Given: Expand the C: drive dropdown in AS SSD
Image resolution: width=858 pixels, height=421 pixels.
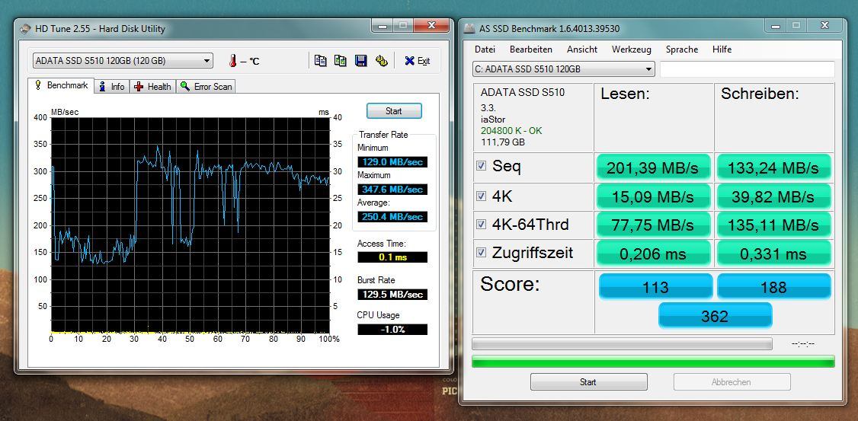Looking at the screenshot, I should tap(649, 69).
